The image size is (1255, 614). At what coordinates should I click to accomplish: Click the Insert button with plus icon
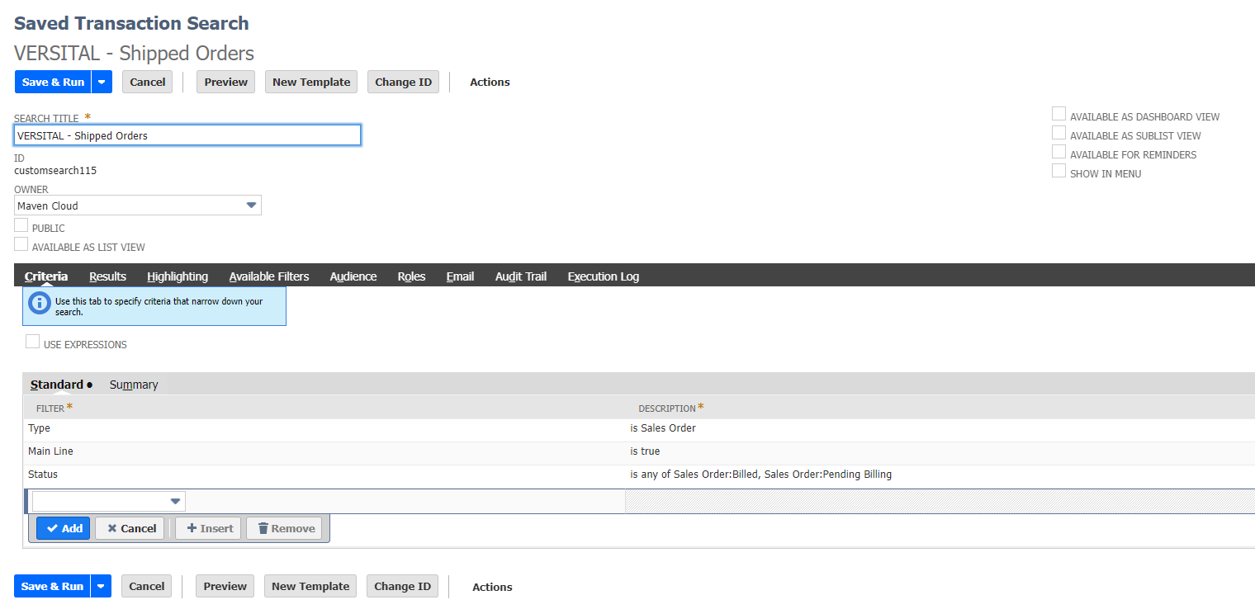(209, 528)
